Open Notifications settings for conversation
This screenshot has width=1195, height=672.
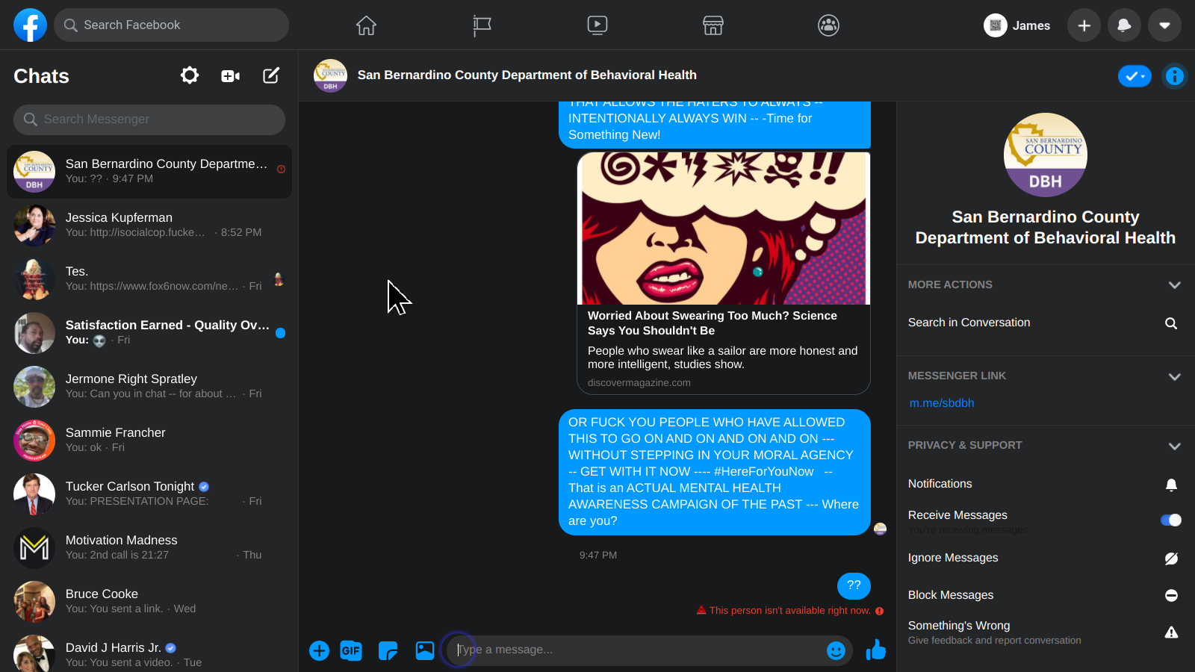(940, 484)
